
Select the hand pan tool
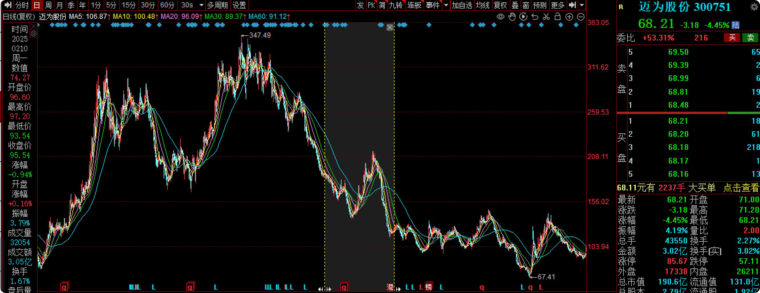coord(512,17)
